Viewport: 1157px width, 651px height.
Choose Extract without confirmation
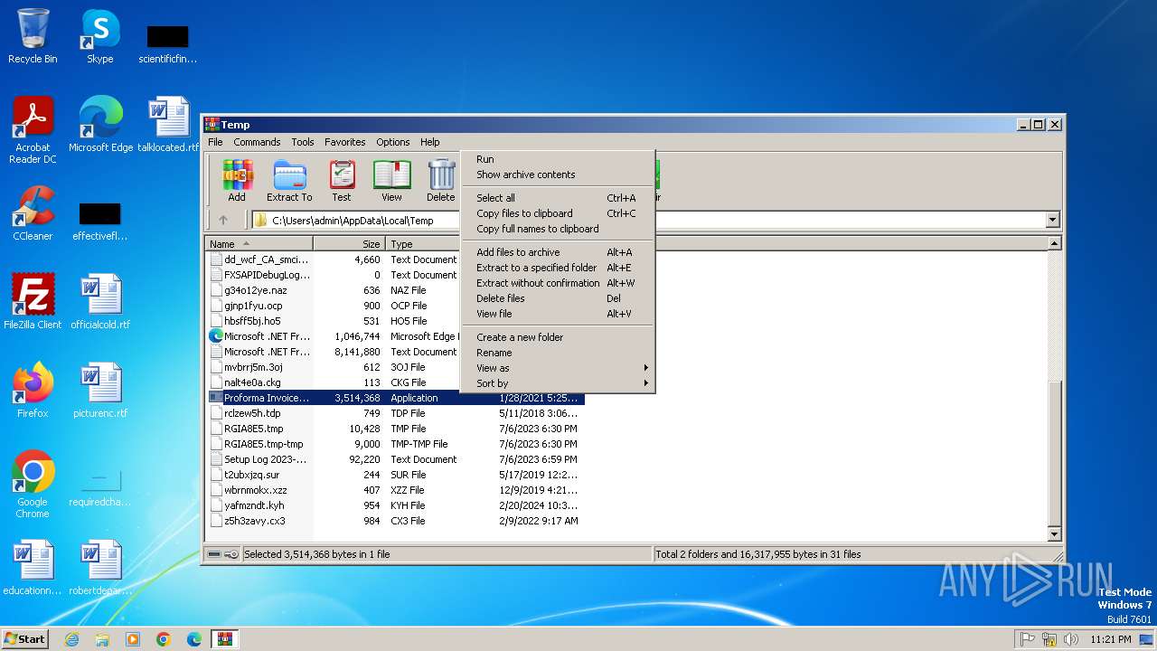[x=558, y=283]
